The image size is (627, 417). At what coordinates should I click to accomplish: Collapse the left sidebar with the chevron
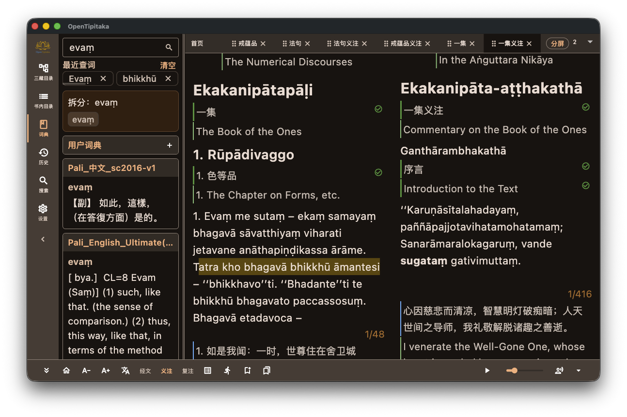(43, 239)
